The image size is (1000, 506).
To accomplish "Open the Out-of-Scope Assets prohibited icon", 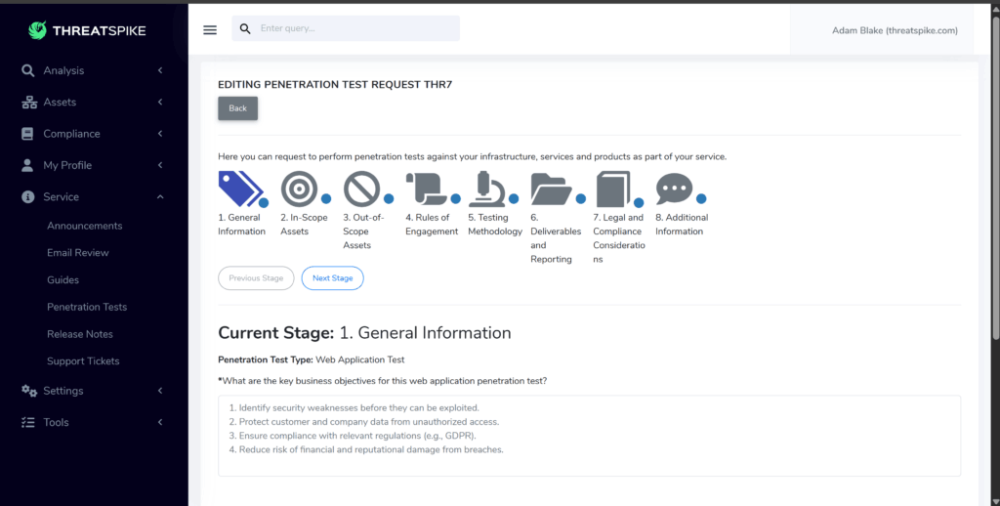I will tap(361, 188).
